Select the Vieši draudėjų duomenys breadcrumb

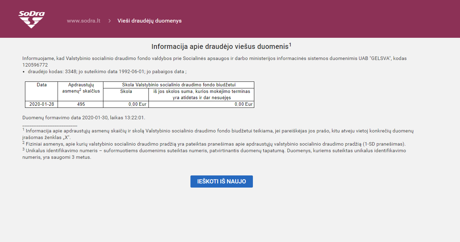tap(150, 21)
